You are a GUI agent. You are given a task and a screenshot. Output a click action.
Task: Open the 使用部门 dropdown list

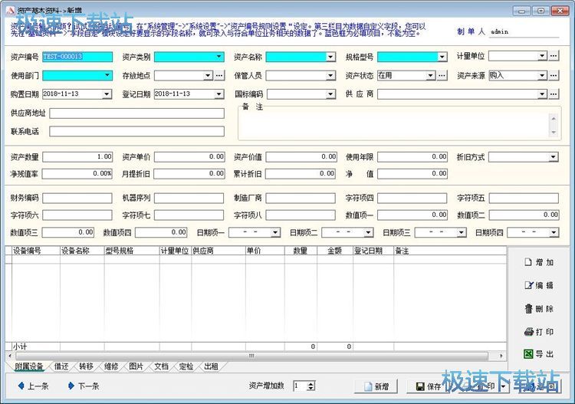pos(107,75)
